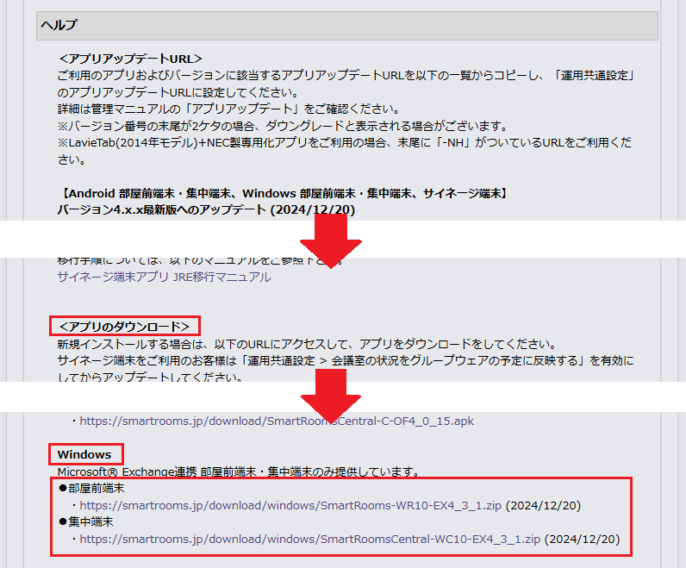This screenshot has height=568, width=686.
Task: Click the ヘルプ section header bar
Action: tap(343, 26)
